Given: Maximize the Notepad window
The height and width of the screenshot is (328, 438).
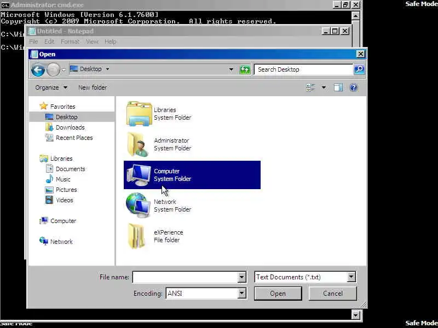Looking at the screenshot, I should point(335,31).
